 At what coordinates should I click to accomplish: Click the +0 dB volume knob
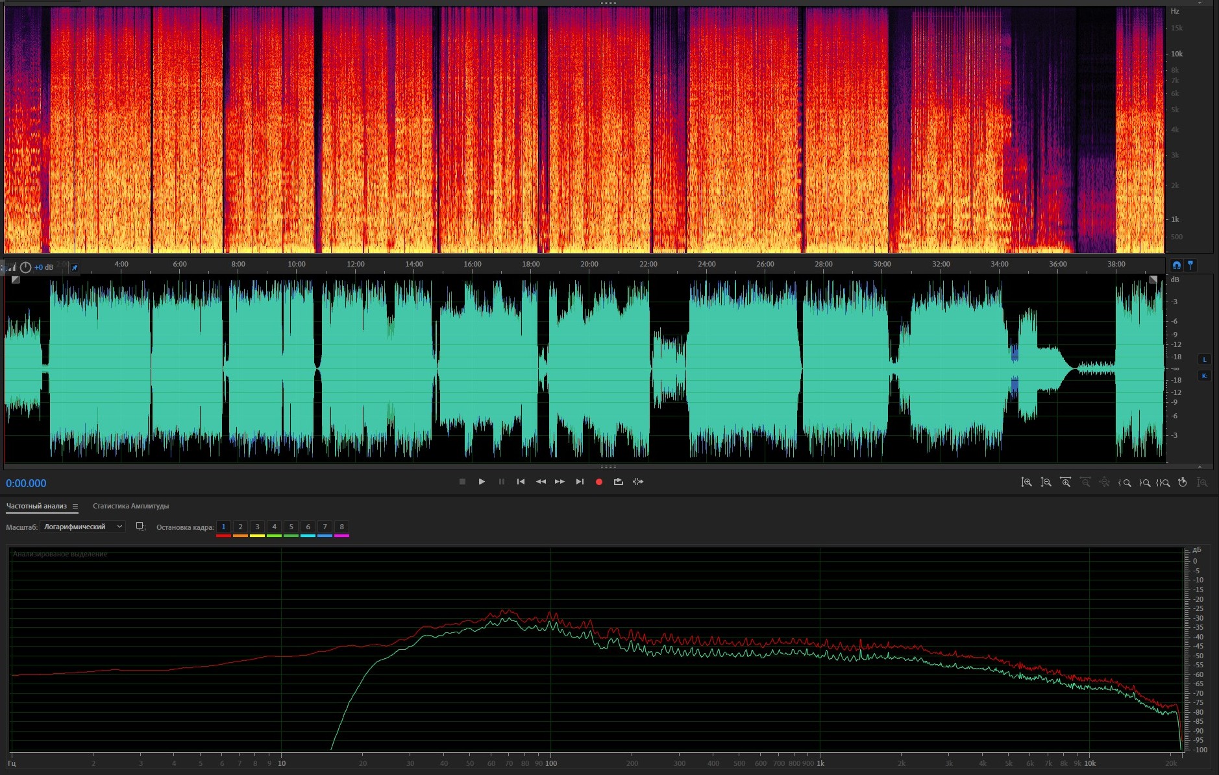click(25, 267)
